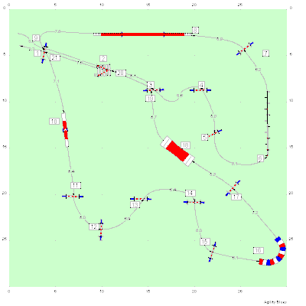This screenshot has height=306, width=306.
Task: Select the horizontal jump below label 11
Action: [73, 196]
